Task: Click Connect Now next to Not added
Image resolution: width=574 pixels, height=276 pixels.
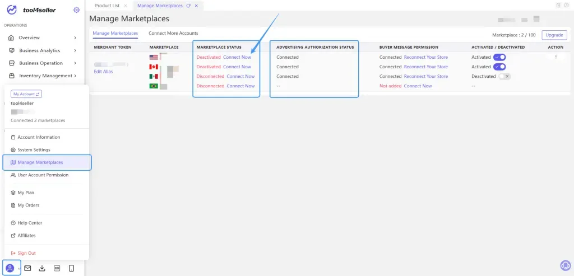Action: tap(418, 86)
